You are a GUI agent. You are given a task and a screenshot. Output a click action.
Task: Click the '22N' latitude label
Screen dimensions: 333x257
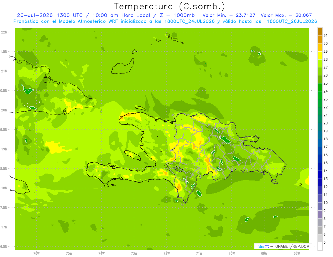click(x=4, y=32)
